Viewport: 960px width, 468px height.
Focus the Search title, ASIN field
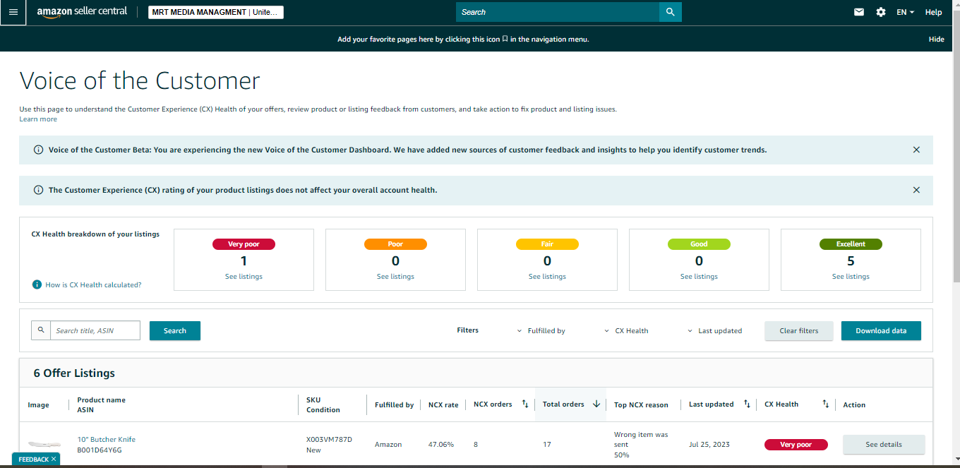coord(95,330)
